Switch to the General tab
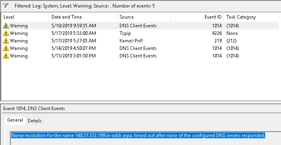The width and height of the screenshot is (281, 145). tap(15, 120)
